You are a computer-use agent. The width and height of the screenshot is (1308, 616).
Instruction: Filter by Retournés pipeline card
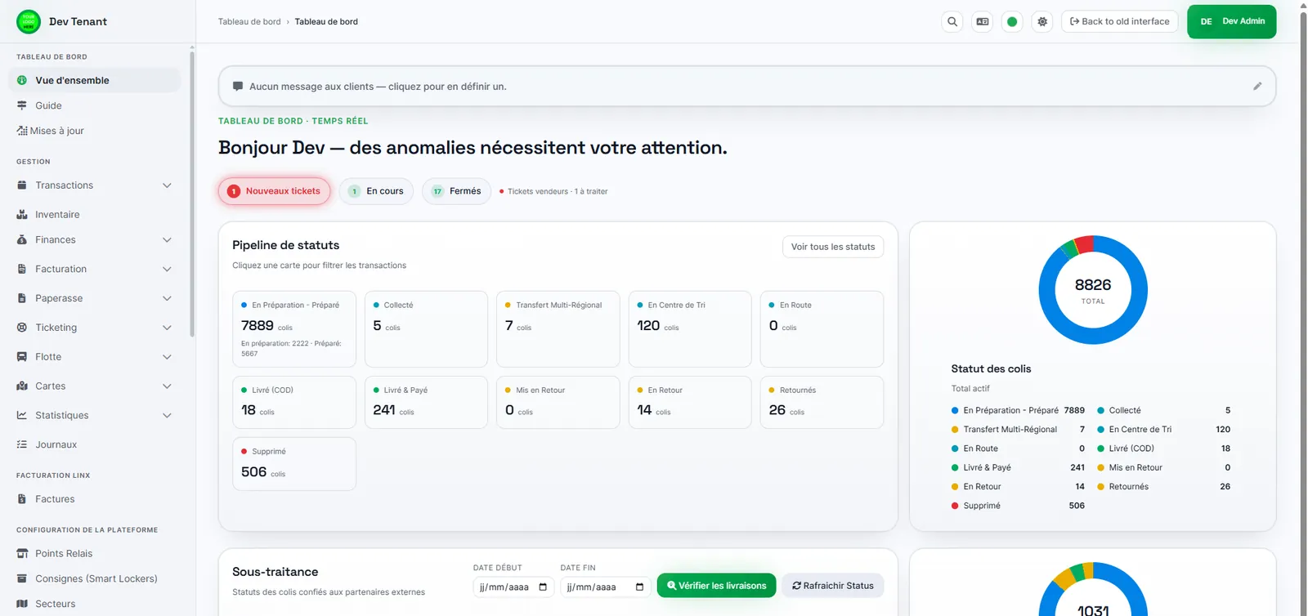822,402
